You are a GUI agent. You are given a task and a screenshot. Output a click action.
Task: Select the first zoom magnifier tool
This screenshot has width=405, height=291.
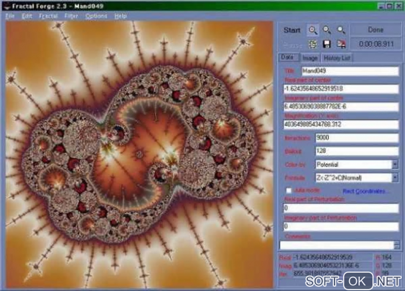313,30
